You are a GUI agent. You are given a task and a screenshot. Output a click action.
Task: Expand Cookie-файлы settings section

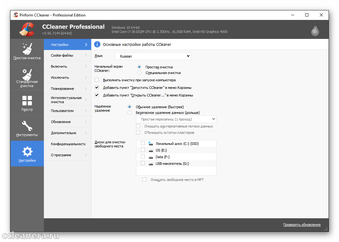(x=68, y=56)
